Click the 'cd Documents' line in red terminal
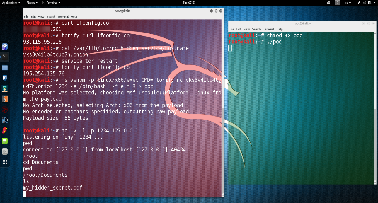This screenshot has height=203, width=378. click(41, 162)
